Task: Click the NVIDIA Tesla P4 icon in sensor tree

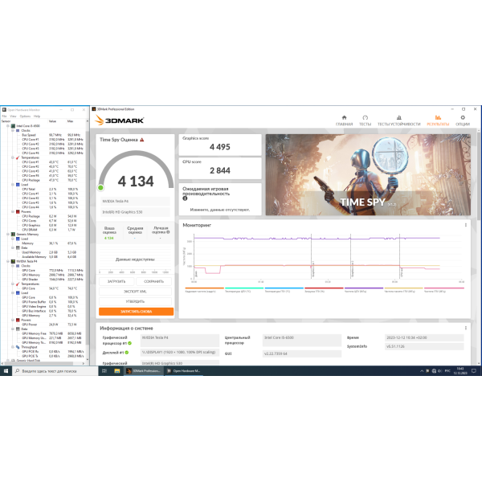Action: (x=13, y=261)
